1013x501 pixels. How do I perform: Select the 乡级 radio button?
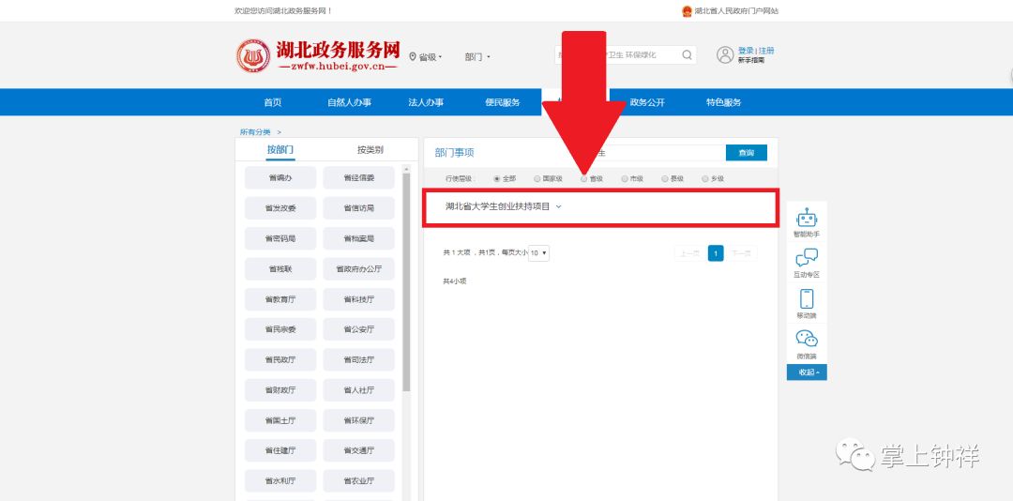[x=704, y=178]
